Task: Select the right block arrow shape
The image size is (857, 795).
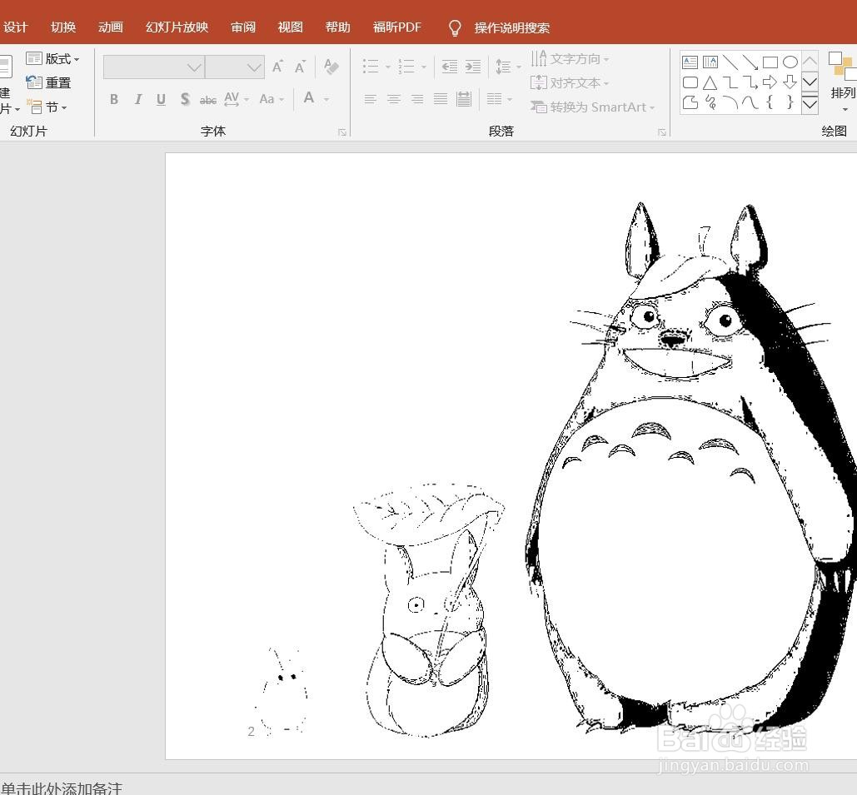Action: pyautogui.click(x=770, y=82)
